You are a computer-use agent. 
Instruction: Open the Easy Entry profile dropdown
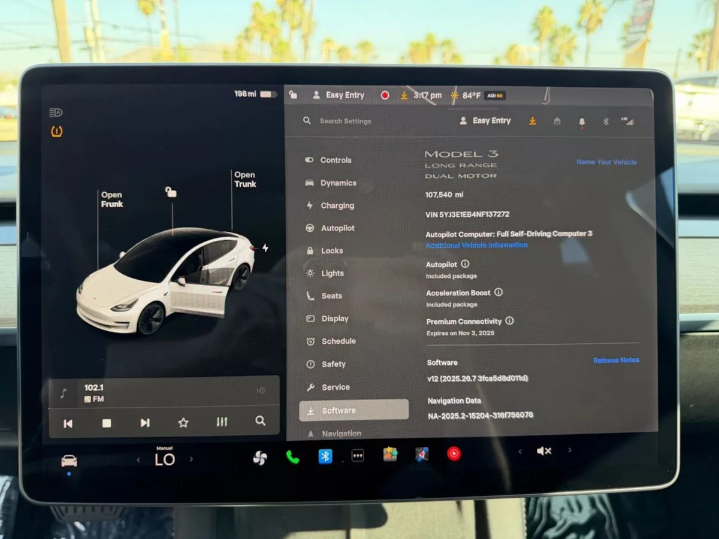pyautogui.click(x=485, y=121)
